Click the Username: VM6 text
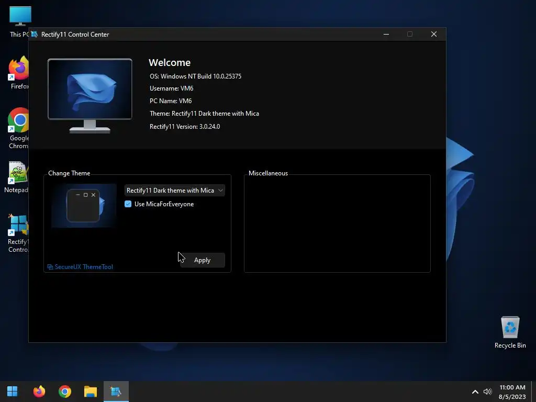 171,88
